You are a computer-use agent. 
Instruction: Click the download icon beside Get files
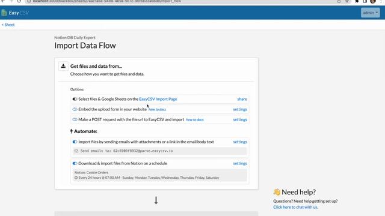(x=63, y=66)
